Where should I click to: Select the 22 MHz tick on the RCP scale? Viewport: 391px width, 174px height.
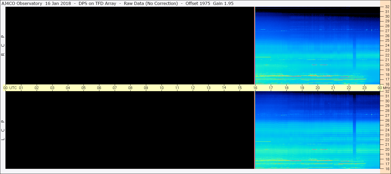pos(387,55)
